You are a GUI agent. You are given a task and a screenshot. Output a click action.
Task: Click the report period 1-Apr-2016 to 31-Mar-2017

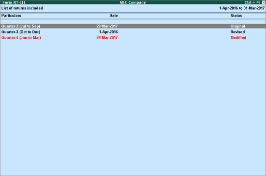[242, 8]
